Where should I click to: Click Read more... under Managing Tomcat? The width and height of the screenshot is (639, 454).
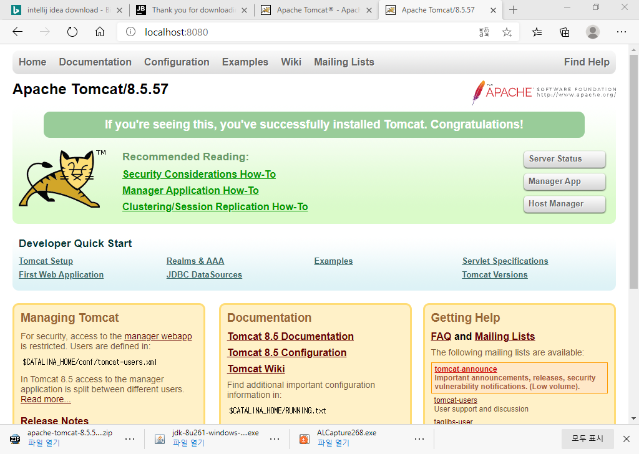click(46, 400)
